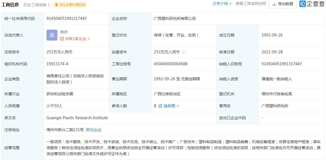This screenshot has height=160, width=326.
Task: Click the Qichacha logo at top right
Action: [x=312, y=4]
